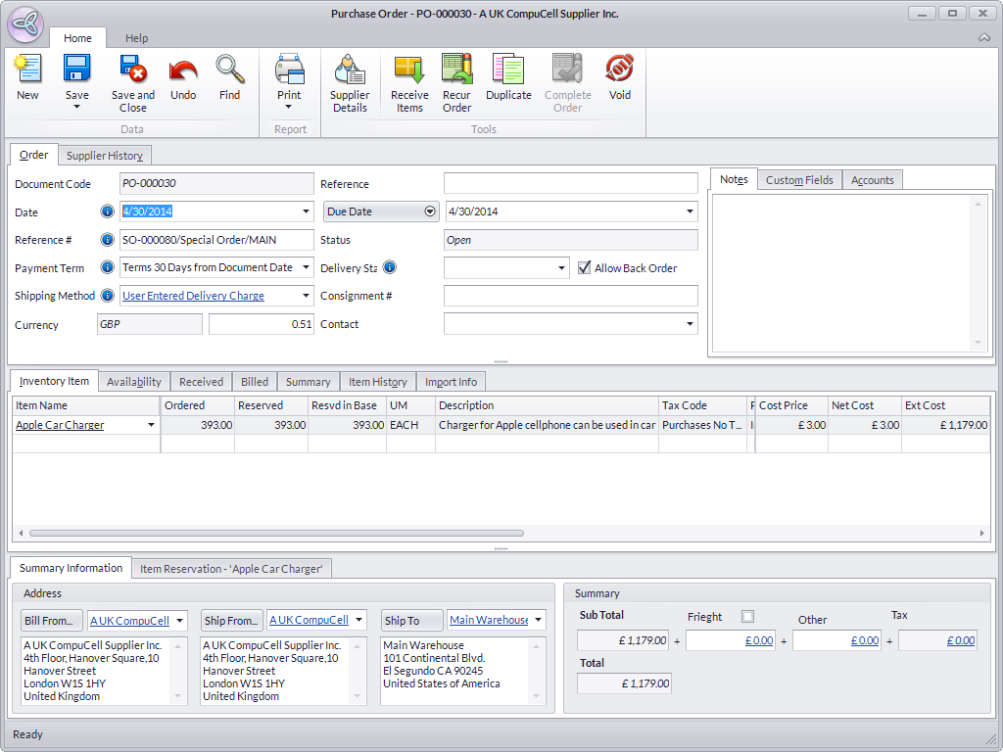The height and width of the screenshot is (752, 1003).
Task: Open the Availability tab
Action: [134, 382]
